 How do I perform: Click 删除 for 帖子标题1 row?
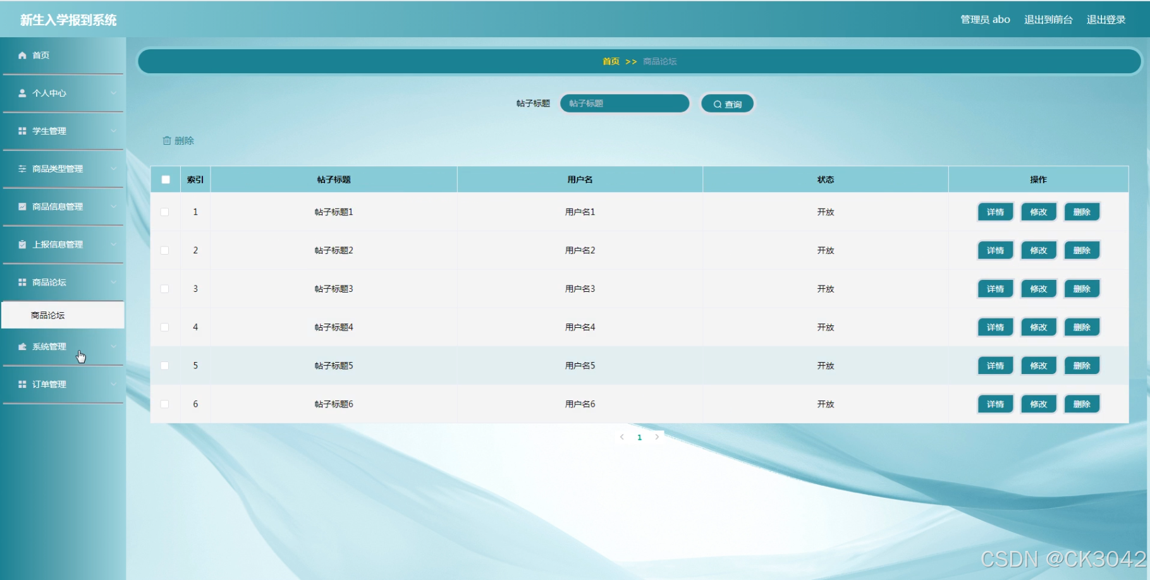pyautogui.click(x=1082, y=212)
